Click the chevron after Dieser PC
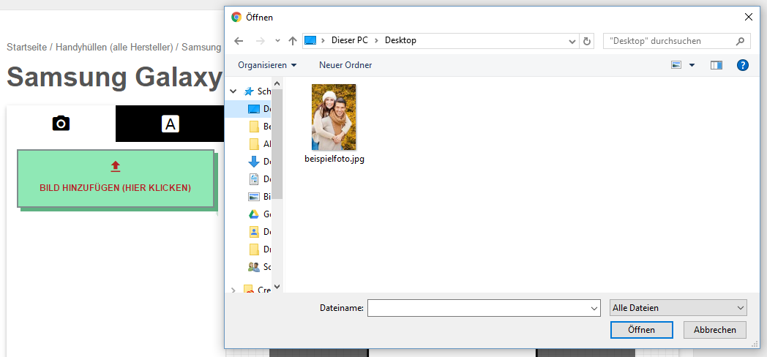Viewport: 767px width, 357px height. [x=376, y=40]
